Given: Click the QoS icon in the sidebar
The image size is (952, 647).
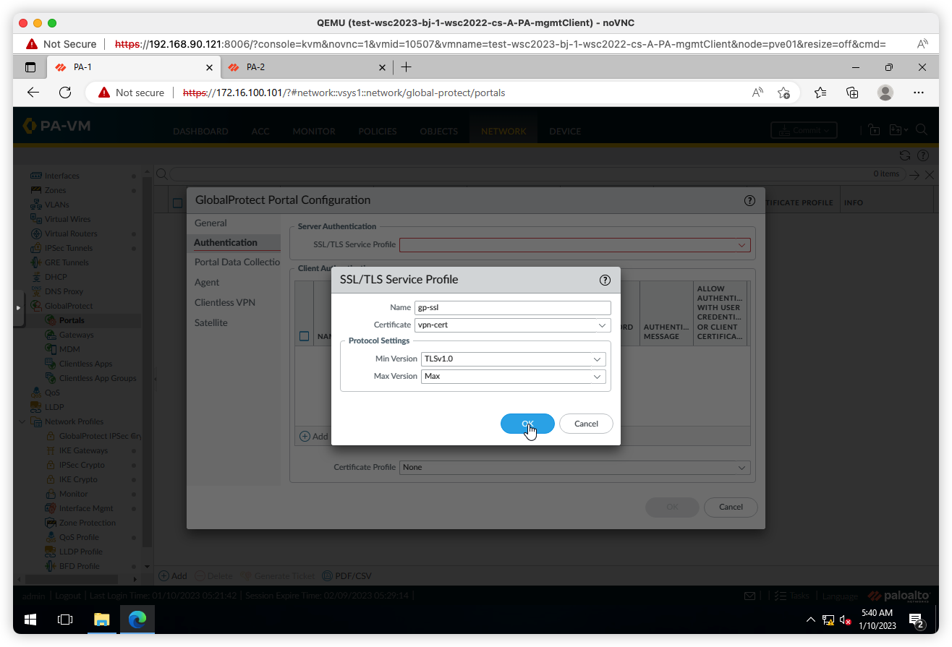Looking at the screenshot, I should pyautogui.click(x=36, y=393).
